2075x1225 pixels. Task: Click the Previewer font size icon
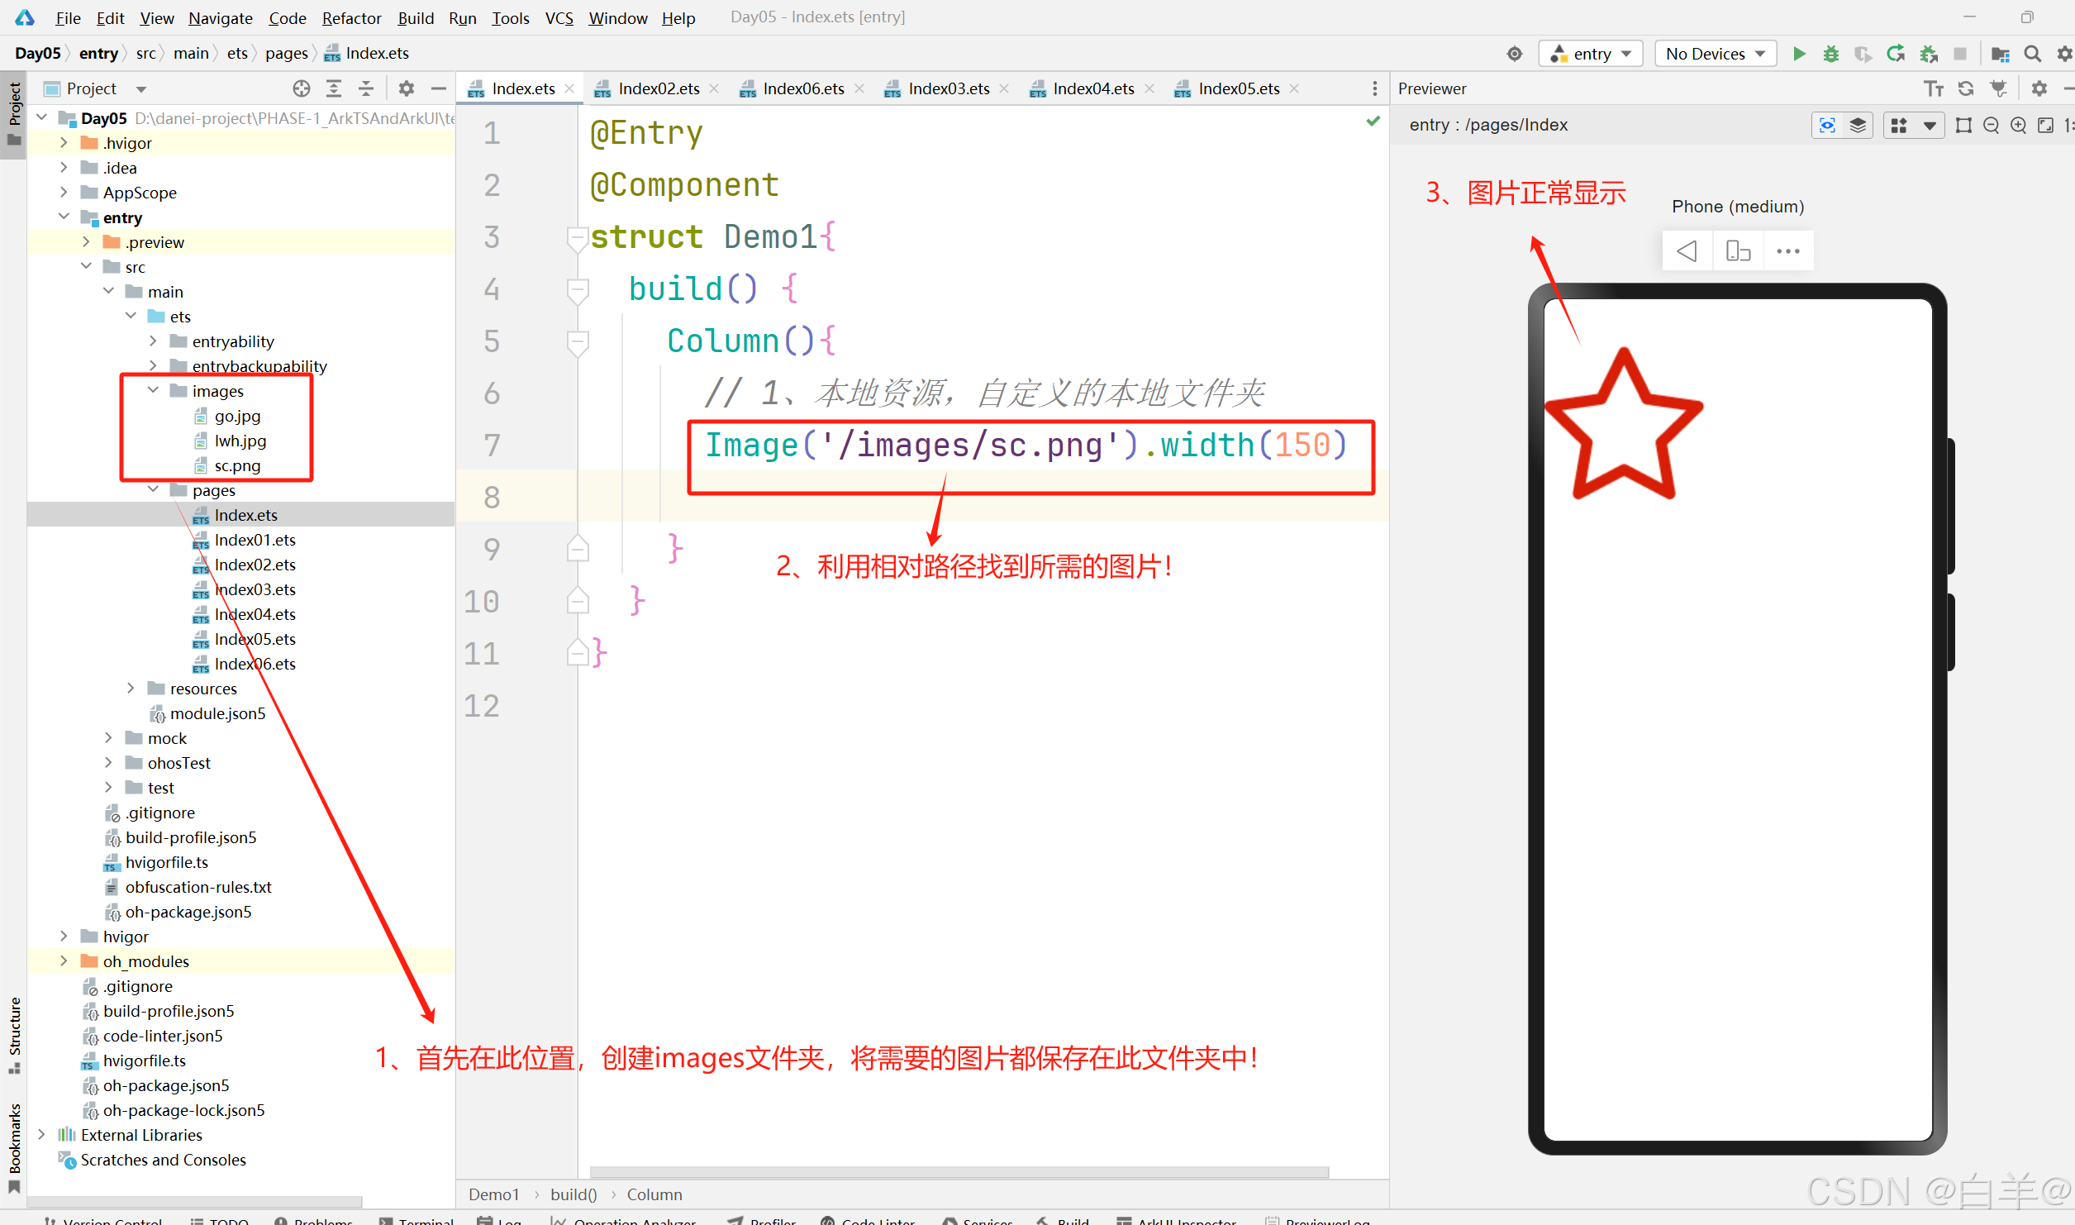point(1934,88)
